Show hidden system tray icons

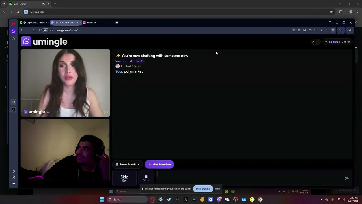click(321, 199)
